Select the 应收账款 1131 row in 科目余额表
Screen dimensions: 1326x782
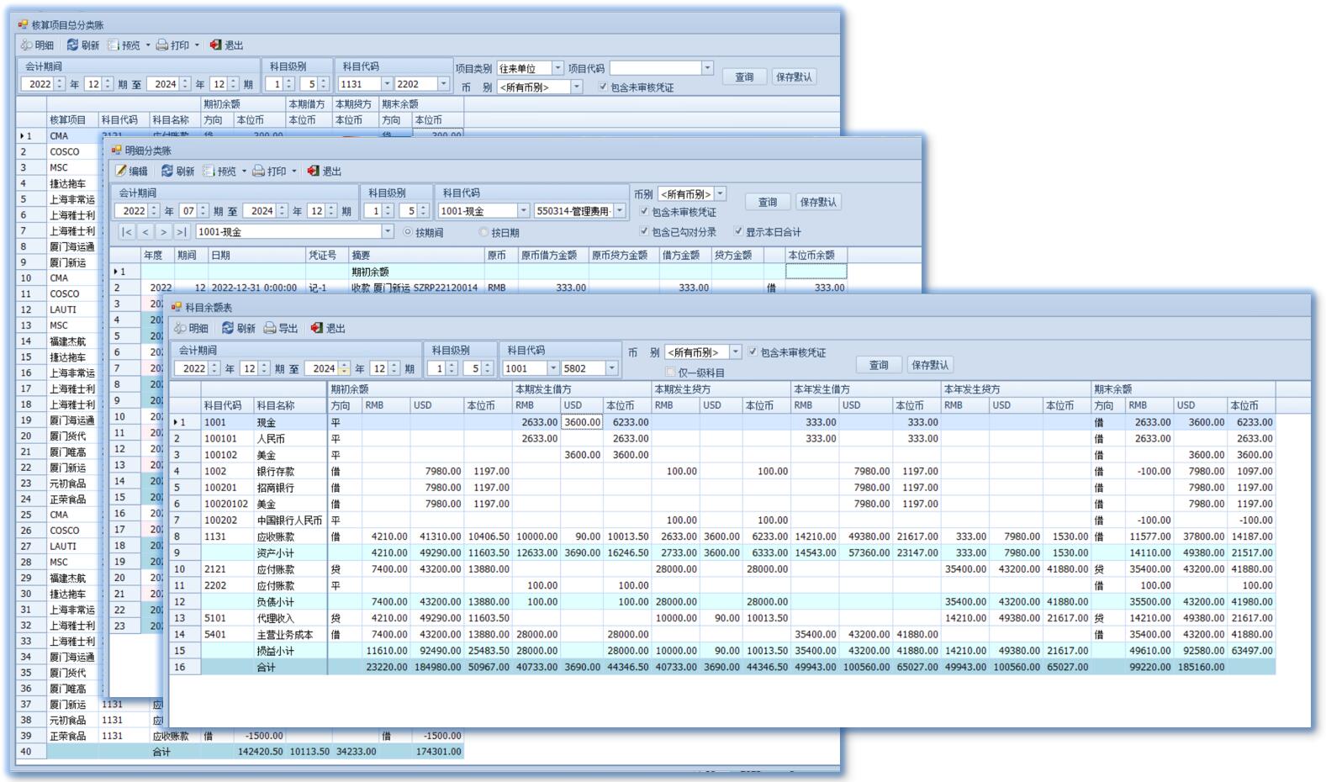[x=275, y=536]
